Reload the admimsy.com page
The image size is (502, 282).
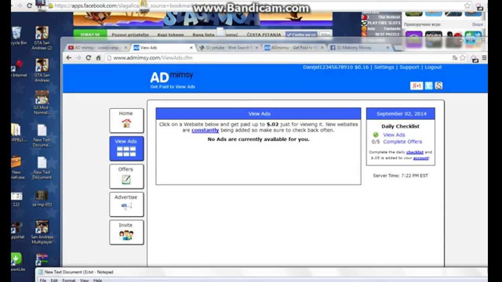[x=88, y=58]
